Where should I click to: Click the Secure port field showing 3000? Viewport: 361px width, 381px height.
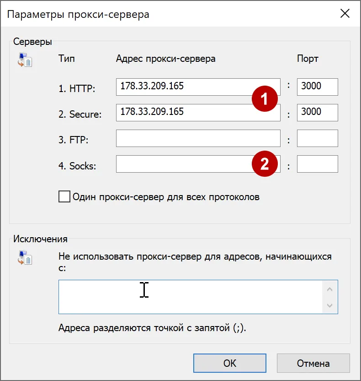317,112
